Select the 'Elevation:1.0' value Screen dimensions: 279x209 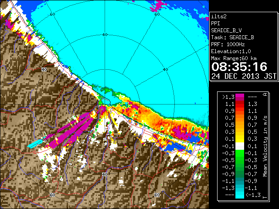(231, 51)
